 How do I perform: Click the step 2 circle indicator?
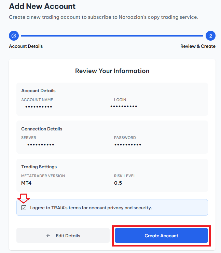[210, 36]
